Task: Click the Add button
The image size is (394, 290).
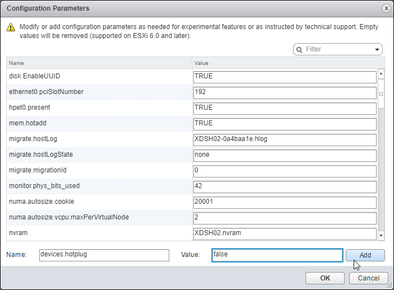Action: click(365, 255)
